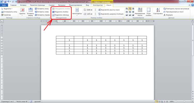This screenshot has height=103, width=194.
Task: Switch to the Вставка ribbon tab
Action: [x=23, y=5]
